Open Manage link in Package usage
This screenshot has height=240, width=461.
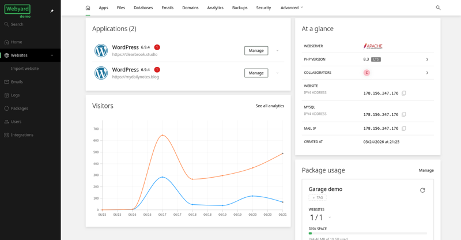click(426, 170)
